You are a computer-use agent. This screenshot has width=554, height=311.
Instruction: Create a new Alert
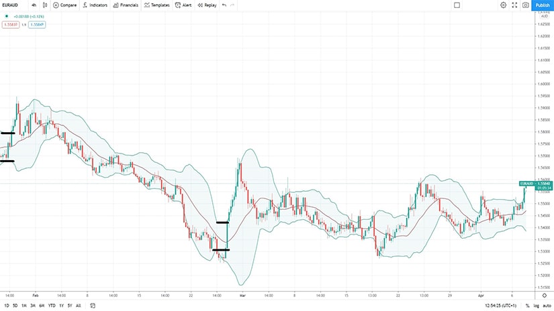point(183,5)
